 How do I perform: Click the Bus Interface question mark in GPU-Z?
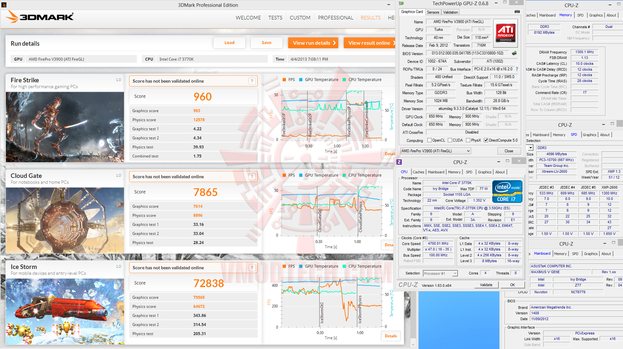517,69
